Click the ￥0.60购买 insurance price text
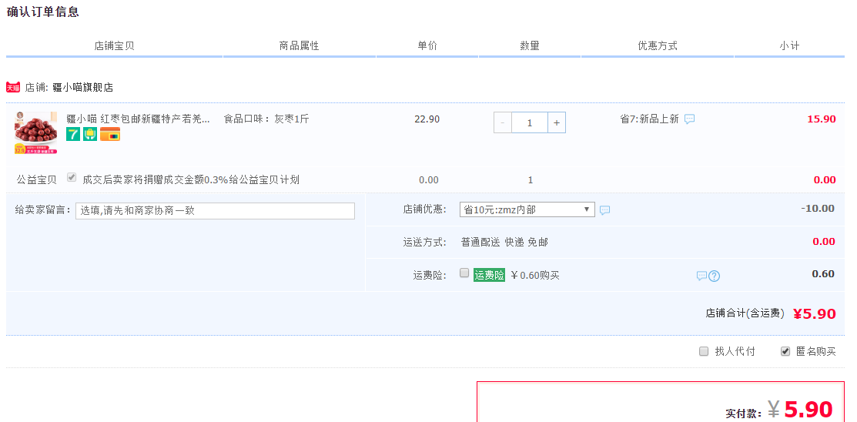 tap(534, 275)
